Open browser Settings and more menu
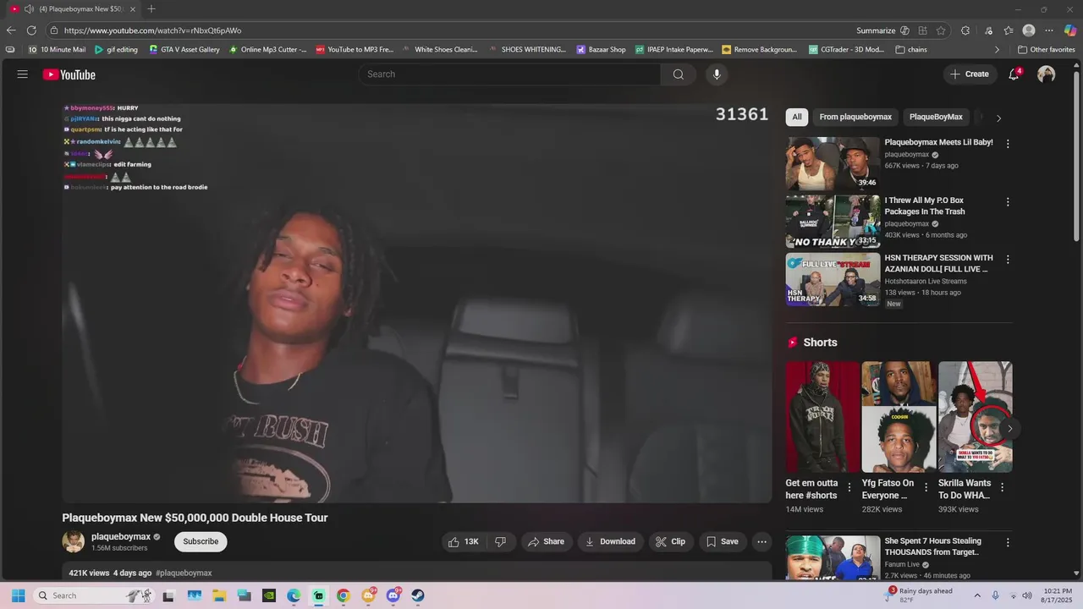Screen dimensions: 1083x609 click(1049, 30)
